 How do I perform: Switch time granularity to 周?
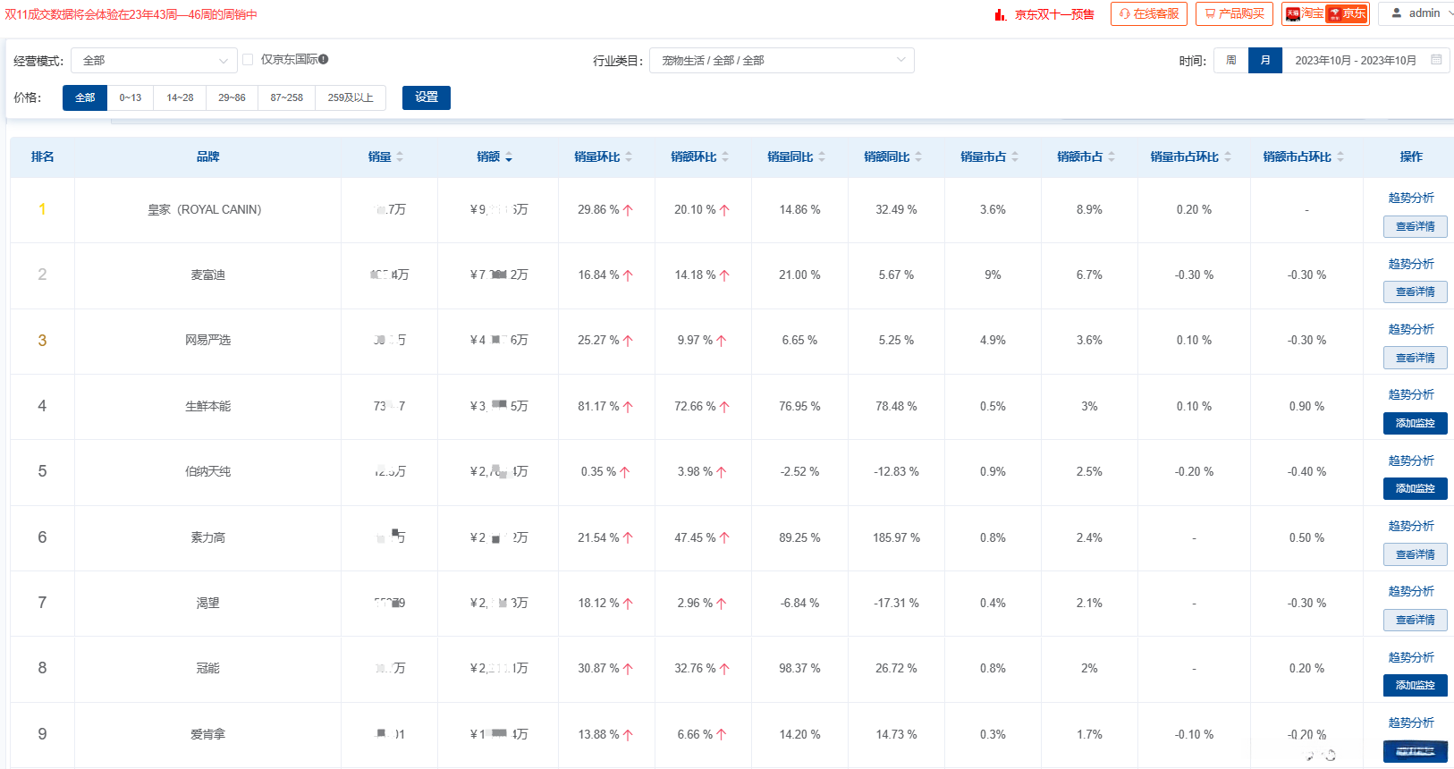(1231, 61)
